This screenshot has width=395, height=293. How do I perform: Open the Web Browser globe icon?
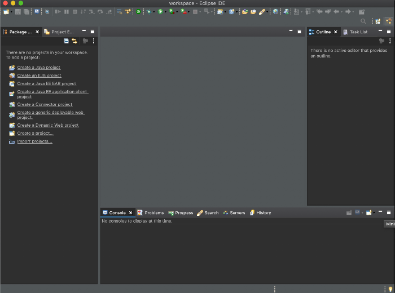275,12
